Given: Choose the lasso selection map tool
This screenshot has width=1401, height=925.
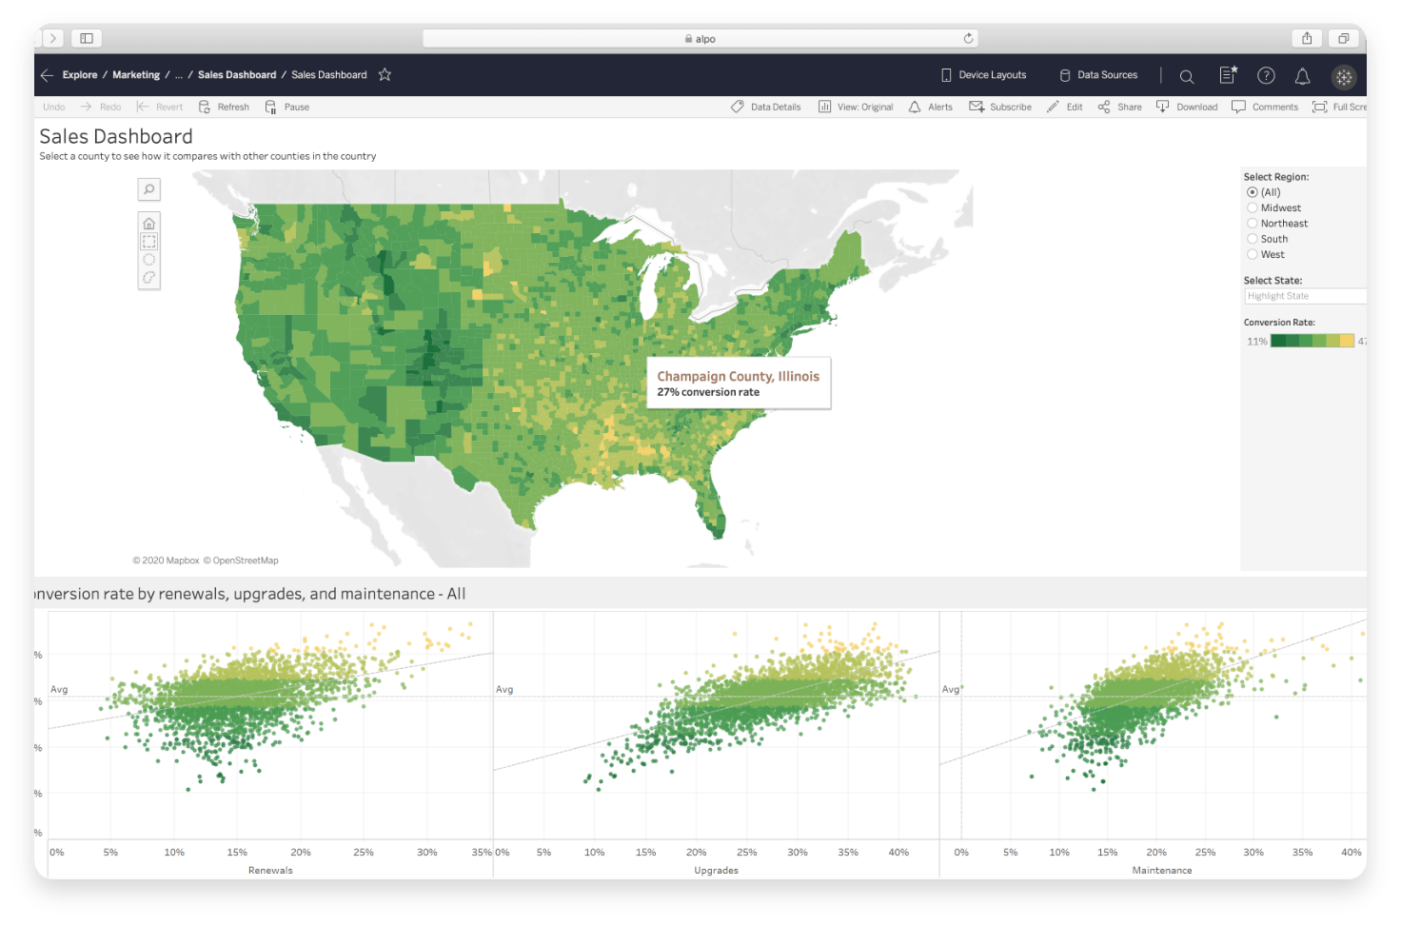Looking at the screenshot, I should click(x=149, y=278).
